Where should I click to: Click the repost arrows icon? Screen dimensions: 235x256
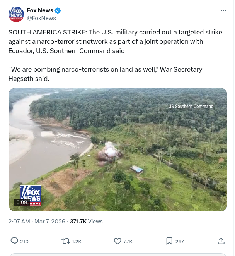pyautogui.click(x=66, y=241)
